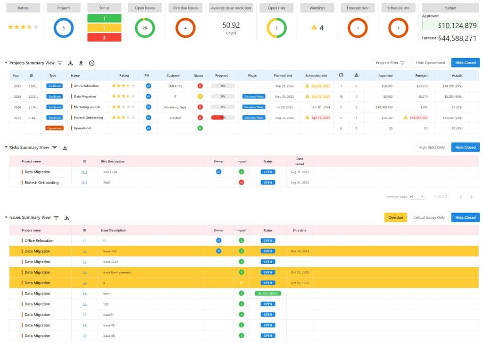The image size is (483, 343).
Task: Click the Projects Summary filter icon
Action: 60,63
